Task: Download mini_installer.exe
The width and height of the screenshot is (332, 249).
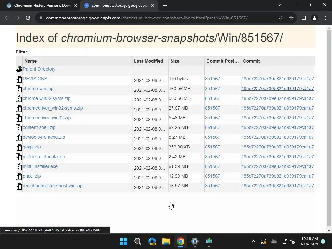Action: (40, 167)
